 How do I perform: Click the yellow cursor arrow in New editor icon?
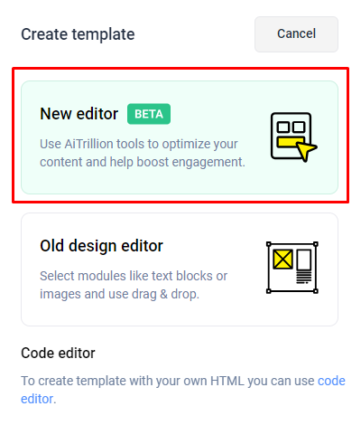[307, 150]
